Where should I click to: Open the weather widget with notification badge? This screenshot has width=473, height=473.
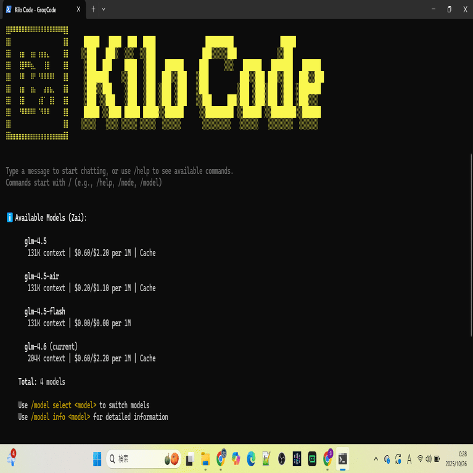[x=12, y=458]
